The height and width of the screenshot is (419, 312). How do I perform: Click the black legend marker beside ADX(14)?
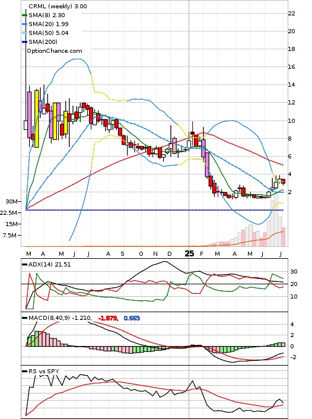click(x=24, y=265)
